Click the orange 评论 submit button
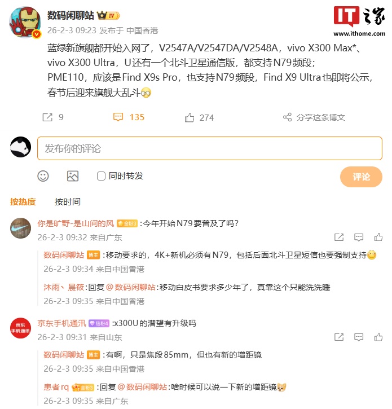The height and width of the screenshot is (409, 392). (x=361, y=177)
